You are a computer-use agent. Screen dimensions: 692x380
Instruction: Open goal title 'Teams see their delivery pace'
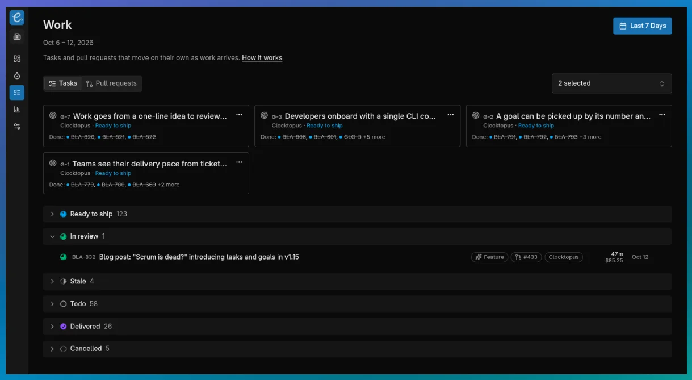point(150,164)
